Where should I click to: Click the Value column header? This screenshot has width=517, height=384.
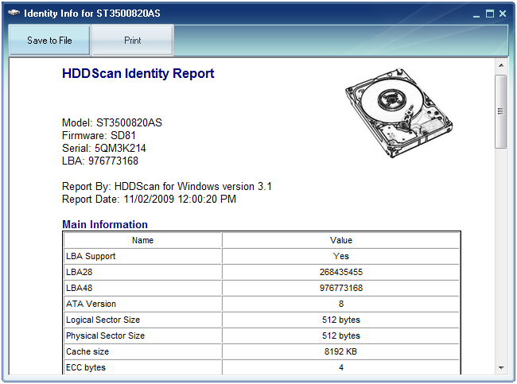[x=341, y=240]
